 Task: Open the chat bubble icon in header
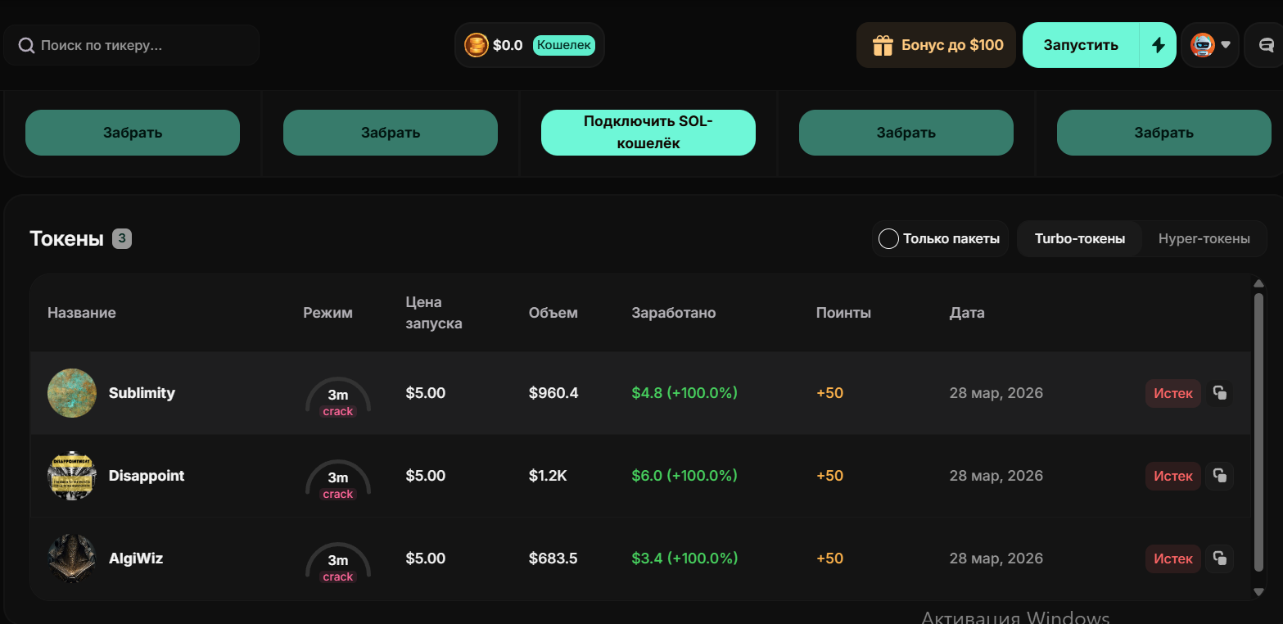click(1266, 45)
